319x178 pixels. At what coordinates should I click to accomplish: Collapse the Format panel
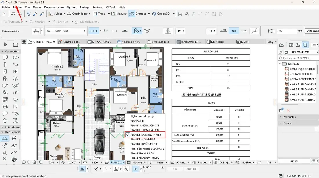[x=280, y=123]
